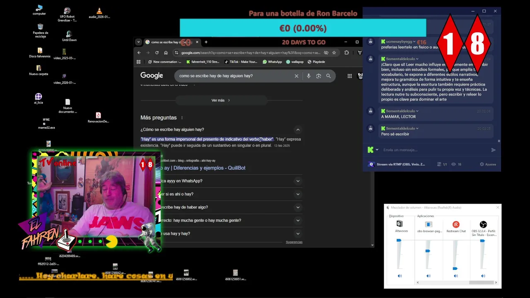Mute the Altavoces device in mixer
This screenshot has height=298, width=530.
pos(400,276)
